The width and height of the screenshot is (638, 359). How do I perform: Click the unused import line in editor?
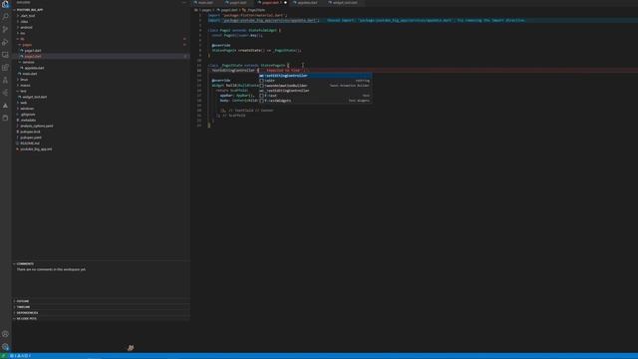[263, 20]
